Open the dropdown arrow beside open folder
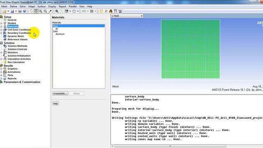Image resolution: width=263 pixels, height=148 pixels. (x=8, y=11)
